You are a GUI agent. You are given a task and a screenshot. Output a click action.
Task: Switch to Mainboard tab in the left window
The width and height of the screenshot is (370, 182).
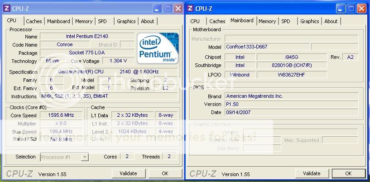(58, 21)
